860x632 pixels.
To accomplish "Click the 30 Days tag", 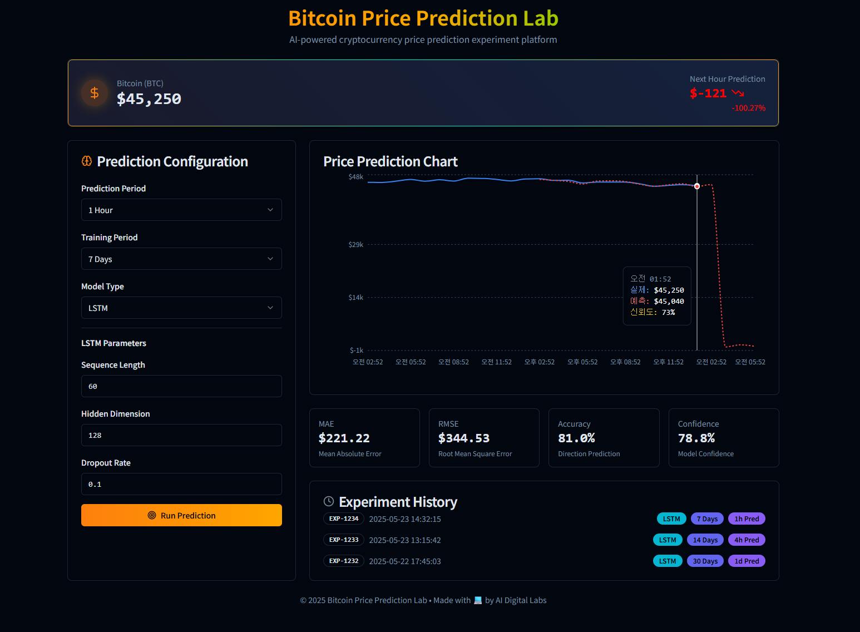I will pos(705,561).
